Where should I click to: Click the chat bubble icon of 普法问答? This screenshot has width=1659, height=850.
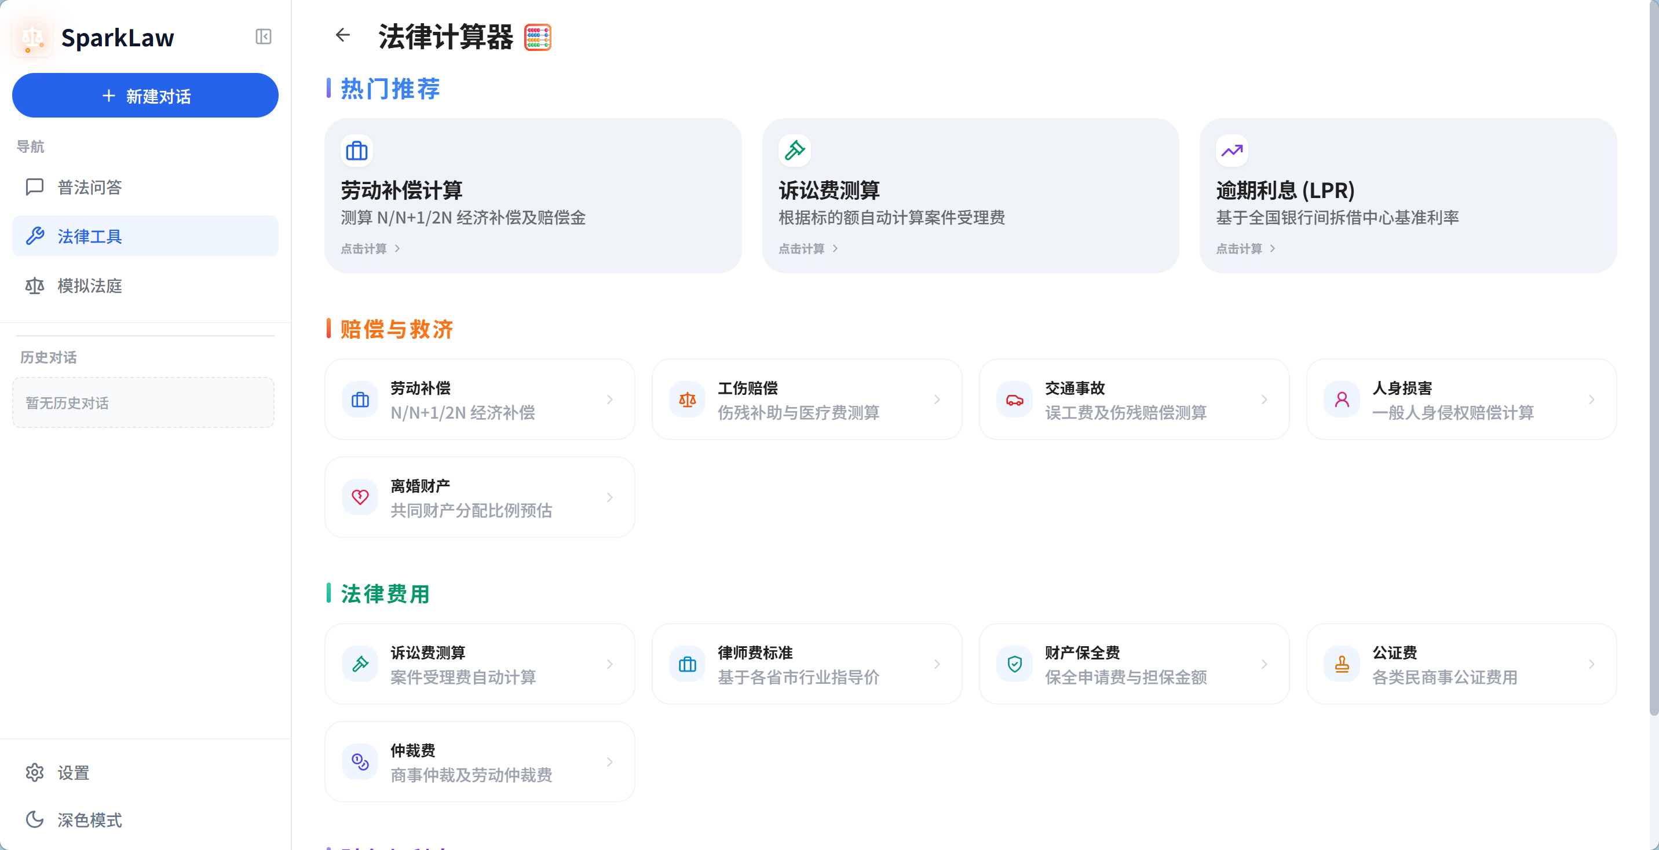[35, 187]
